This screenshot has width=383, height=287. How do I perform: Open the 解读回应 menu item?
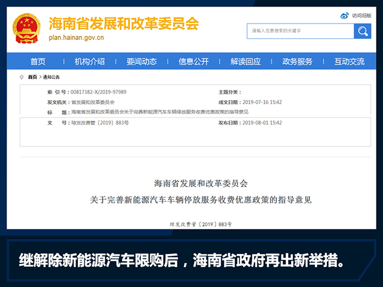246,61
